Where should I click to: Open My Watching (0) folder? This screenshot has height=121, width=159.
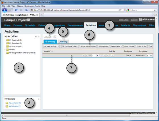(14, 46)
